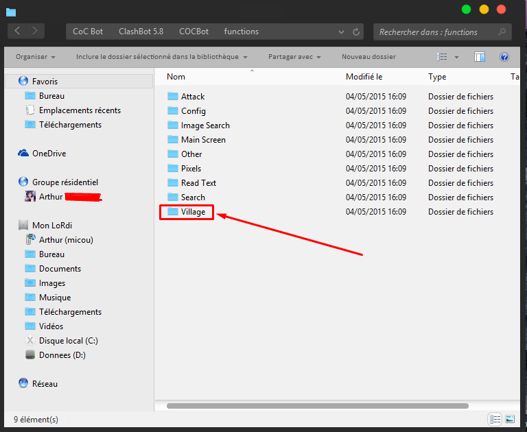Click the functions breadcrumb segment
Viewport: 527px width, 432px height.
pyautogui.click(x=242, y=32)
